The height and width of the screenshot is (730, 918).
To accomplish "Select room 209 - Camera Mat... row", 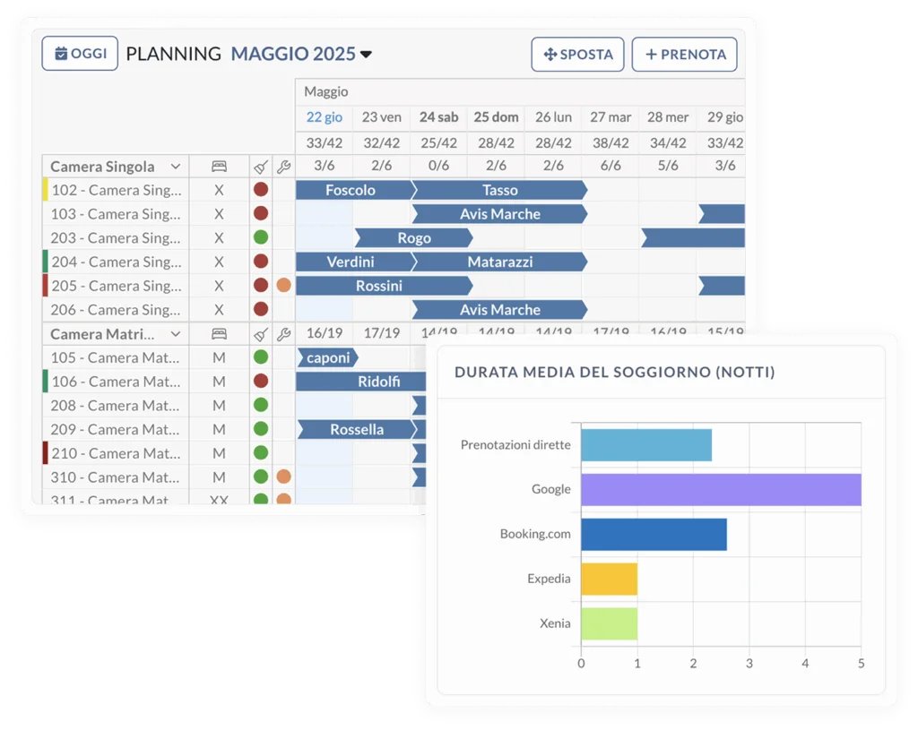I will pos(116,429).
